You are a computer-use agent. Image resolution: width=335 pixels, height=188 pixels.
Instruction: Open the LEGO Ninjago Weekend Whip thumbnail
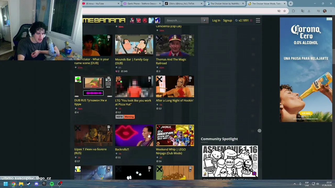pos(175,136)
